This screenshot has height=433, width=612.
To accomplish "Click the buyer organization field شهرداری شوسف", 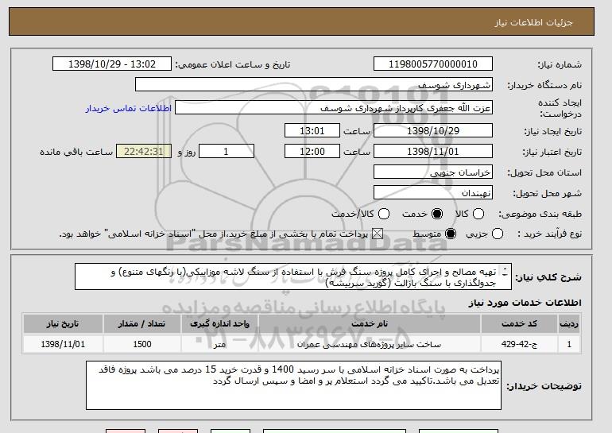I will coord(314,85).
